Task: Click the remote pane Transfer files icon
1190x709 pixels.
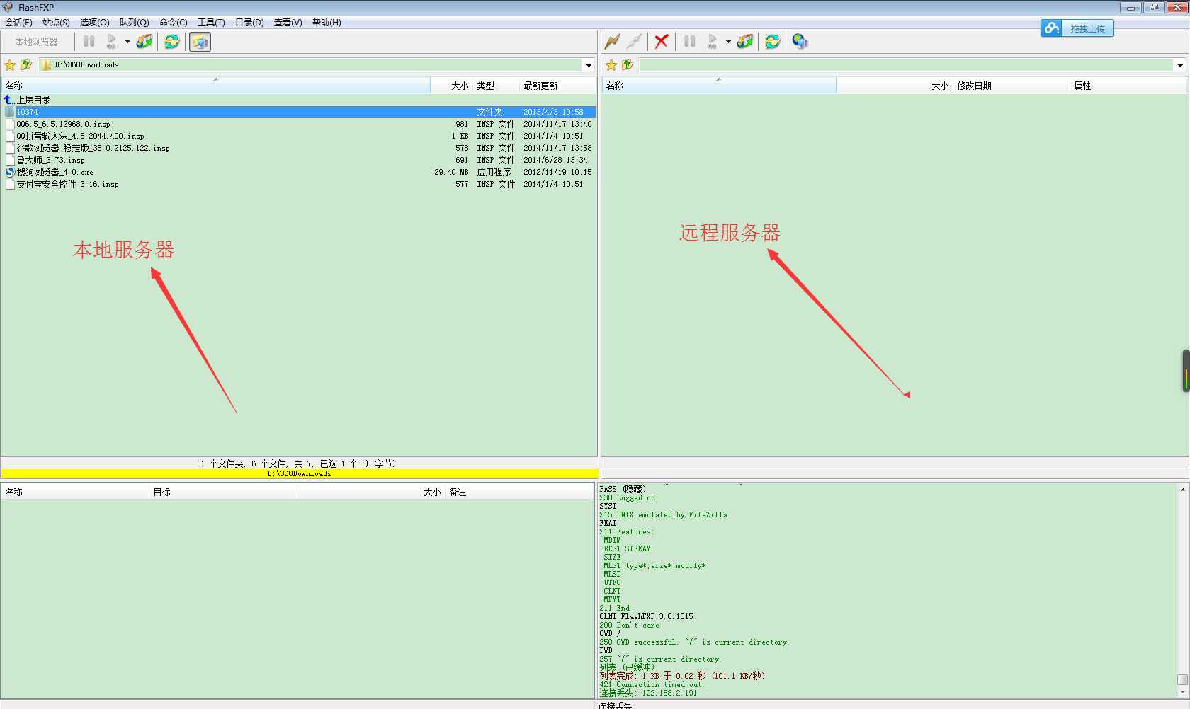Action: tap(745, 42)
